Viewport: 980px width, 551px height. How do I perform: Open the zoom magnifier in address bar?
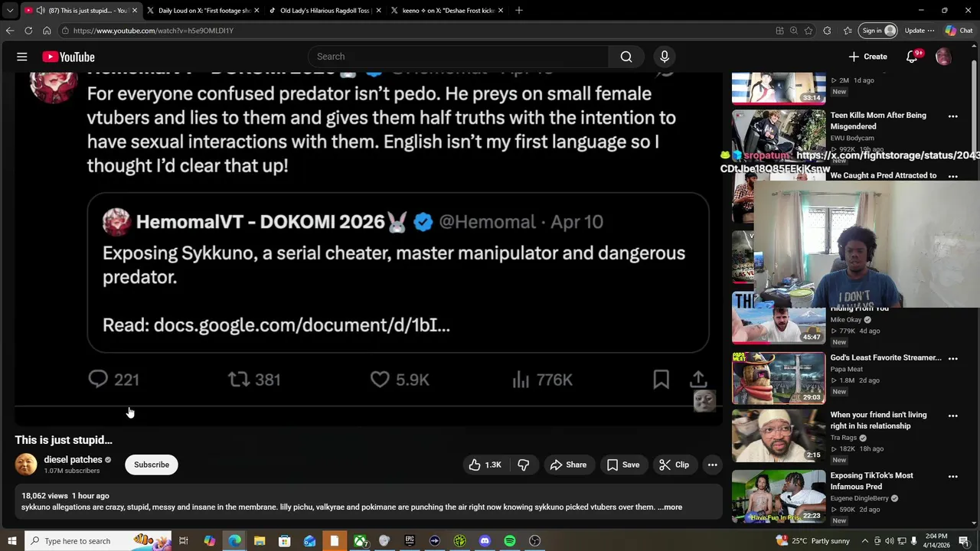click(794, 31)
